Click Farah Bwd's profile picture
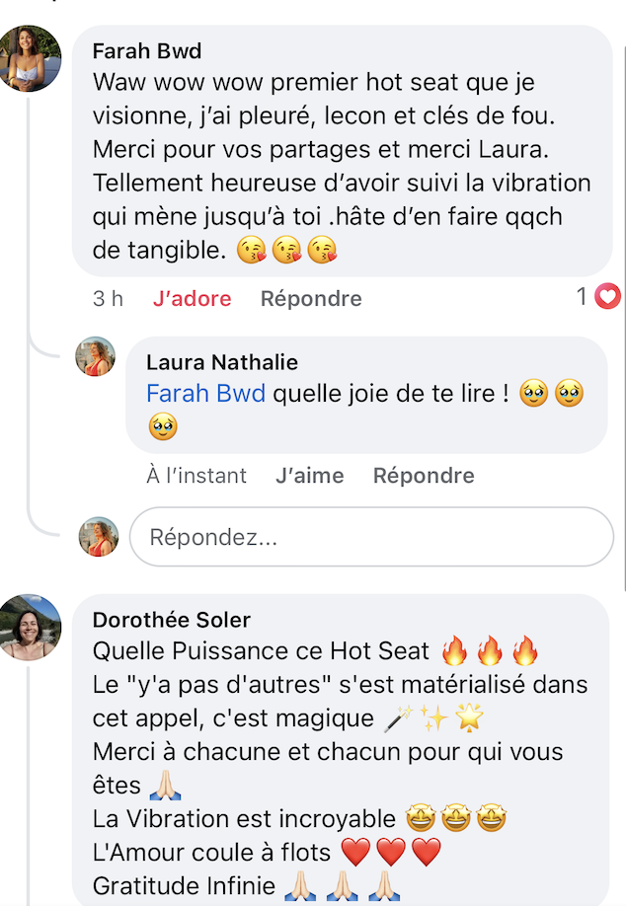Viewport: 626px width, 906px height. [31, 59]
